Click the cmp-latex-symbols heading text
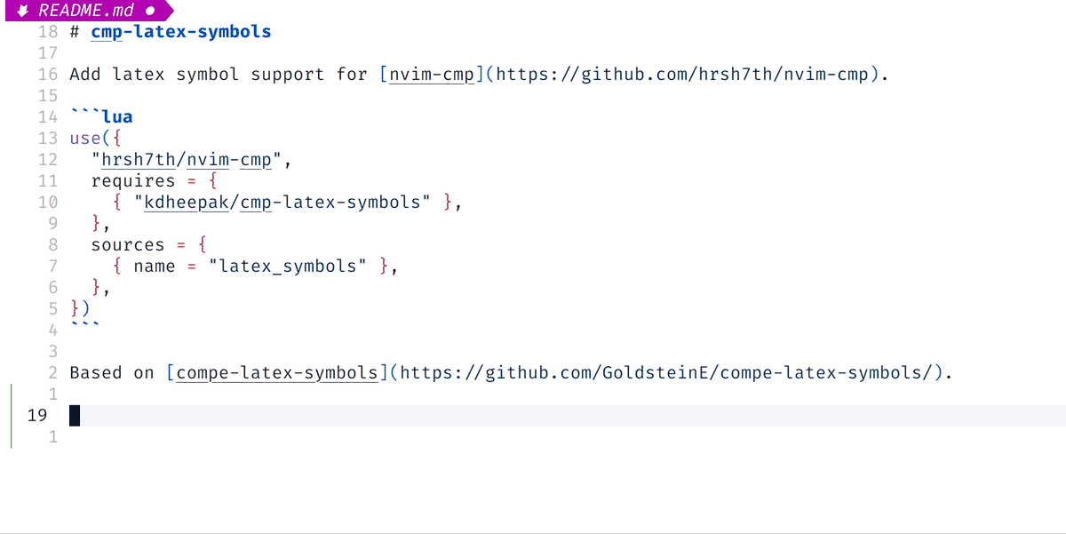Viewport: 1066px width, 534px height. pyautogui.click(x=182, y=32)
